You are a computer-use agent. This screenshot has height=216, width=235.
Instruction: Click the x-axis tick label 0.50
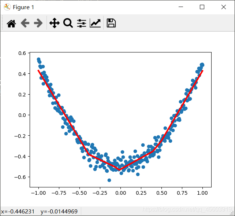point(161,193)
